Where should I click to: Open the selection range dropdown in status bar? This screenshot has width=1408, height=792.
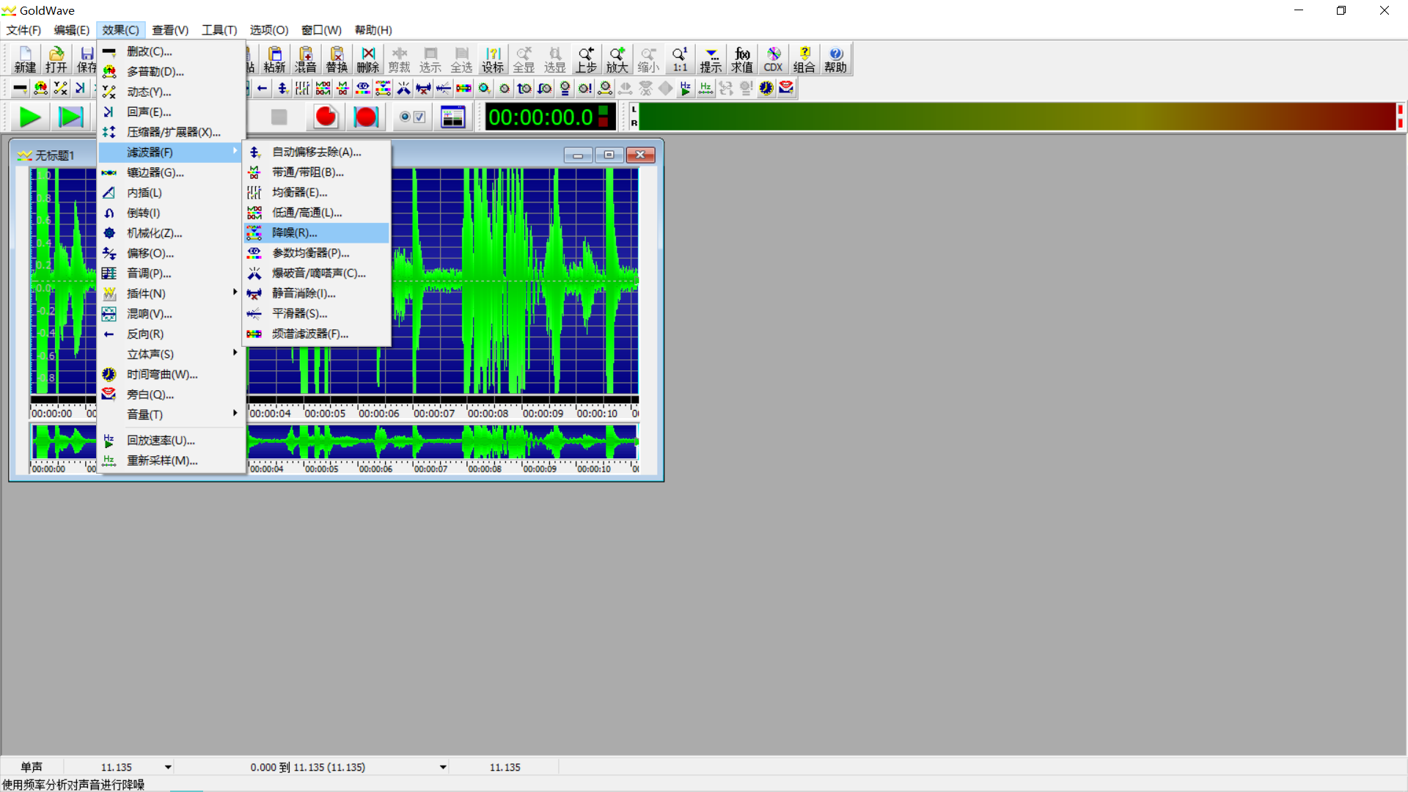tap(443, 767)
